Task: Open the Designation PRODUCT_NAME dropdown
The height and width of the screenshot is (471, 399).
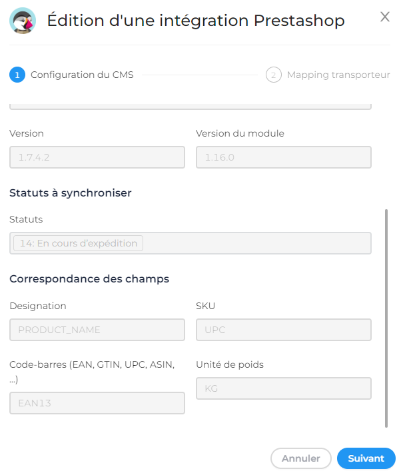Action: 97,330
